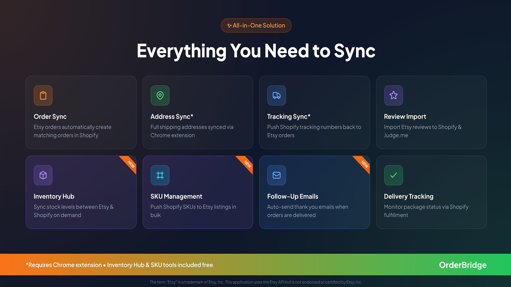
Task: Click 'Push Shopify SKUs to Etsy listings' description
Action: pos(193,211)
